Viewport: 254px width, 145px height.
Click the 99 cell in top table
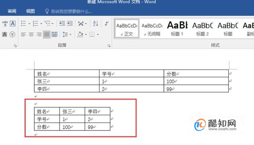click(196, 89)
